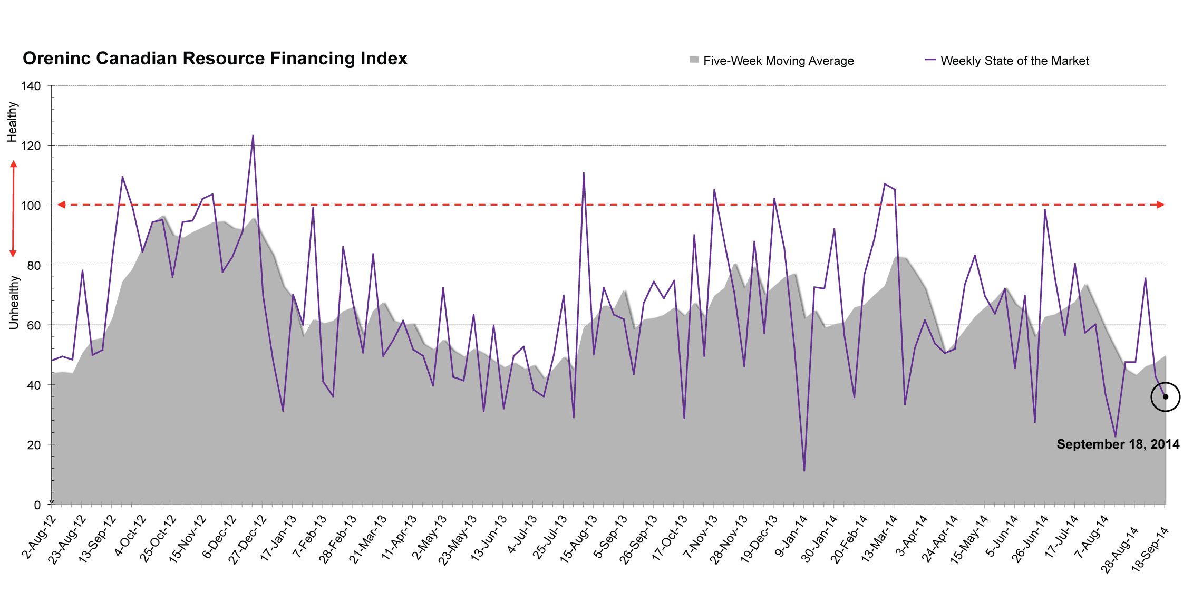Click the x-axis date label 23-Aug-12
This screenshot has height=601, width=1183.
(66, 539)
